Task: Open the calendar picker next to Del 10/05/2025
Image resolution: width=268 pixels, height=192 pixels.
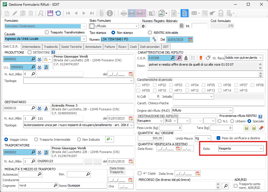Action: coord(190,39)
